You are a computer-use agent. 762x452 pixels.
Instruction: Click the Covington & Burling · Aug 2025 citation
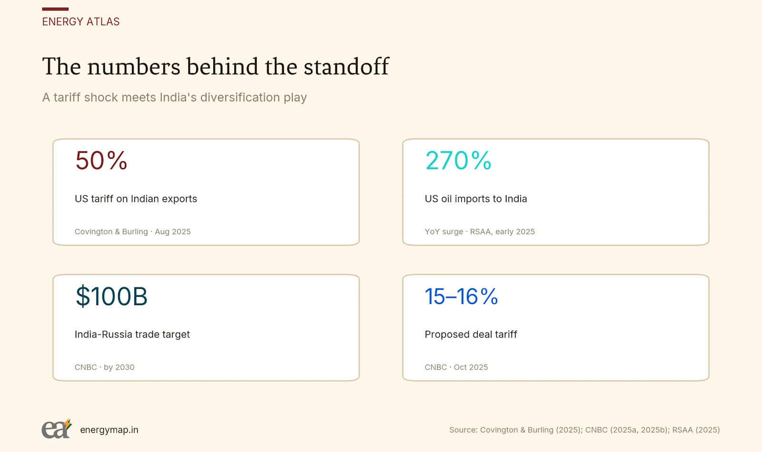[132, 232]
